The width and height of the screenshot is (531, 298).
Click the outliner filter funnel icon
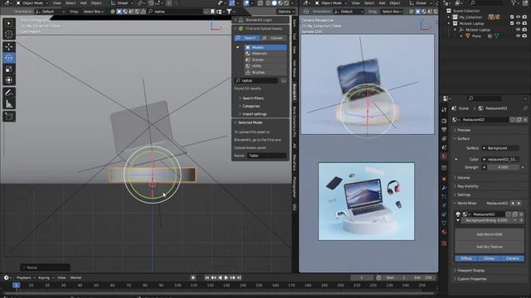(514, 3)
